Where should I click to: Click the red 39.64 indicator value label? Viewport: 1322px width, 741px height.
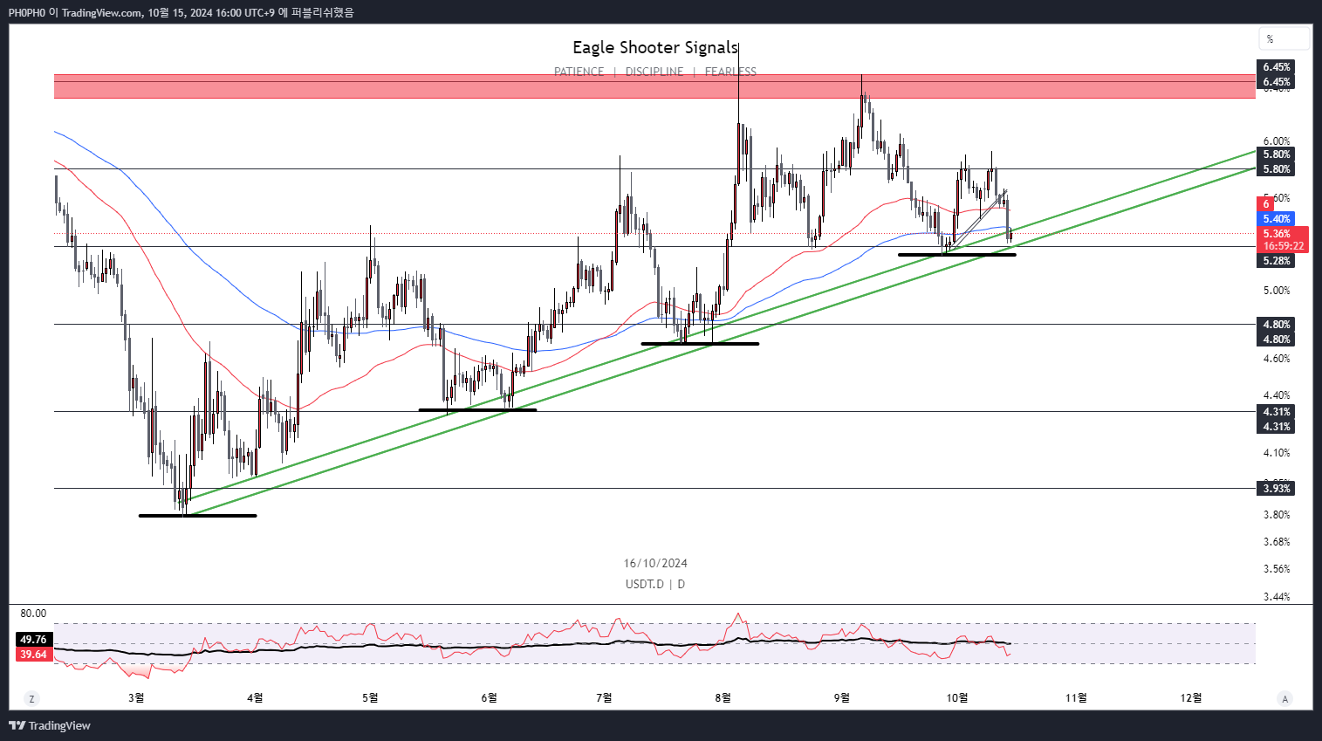point(33,655)
